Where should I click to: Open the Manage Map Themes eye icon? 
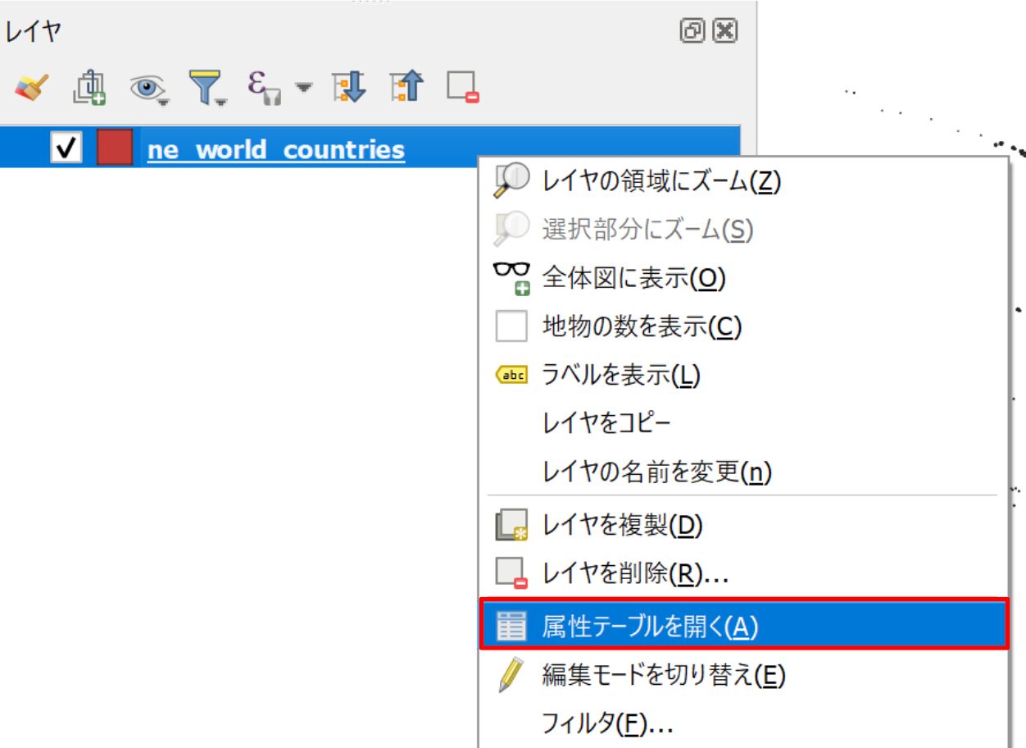click(x=150, y=89)
